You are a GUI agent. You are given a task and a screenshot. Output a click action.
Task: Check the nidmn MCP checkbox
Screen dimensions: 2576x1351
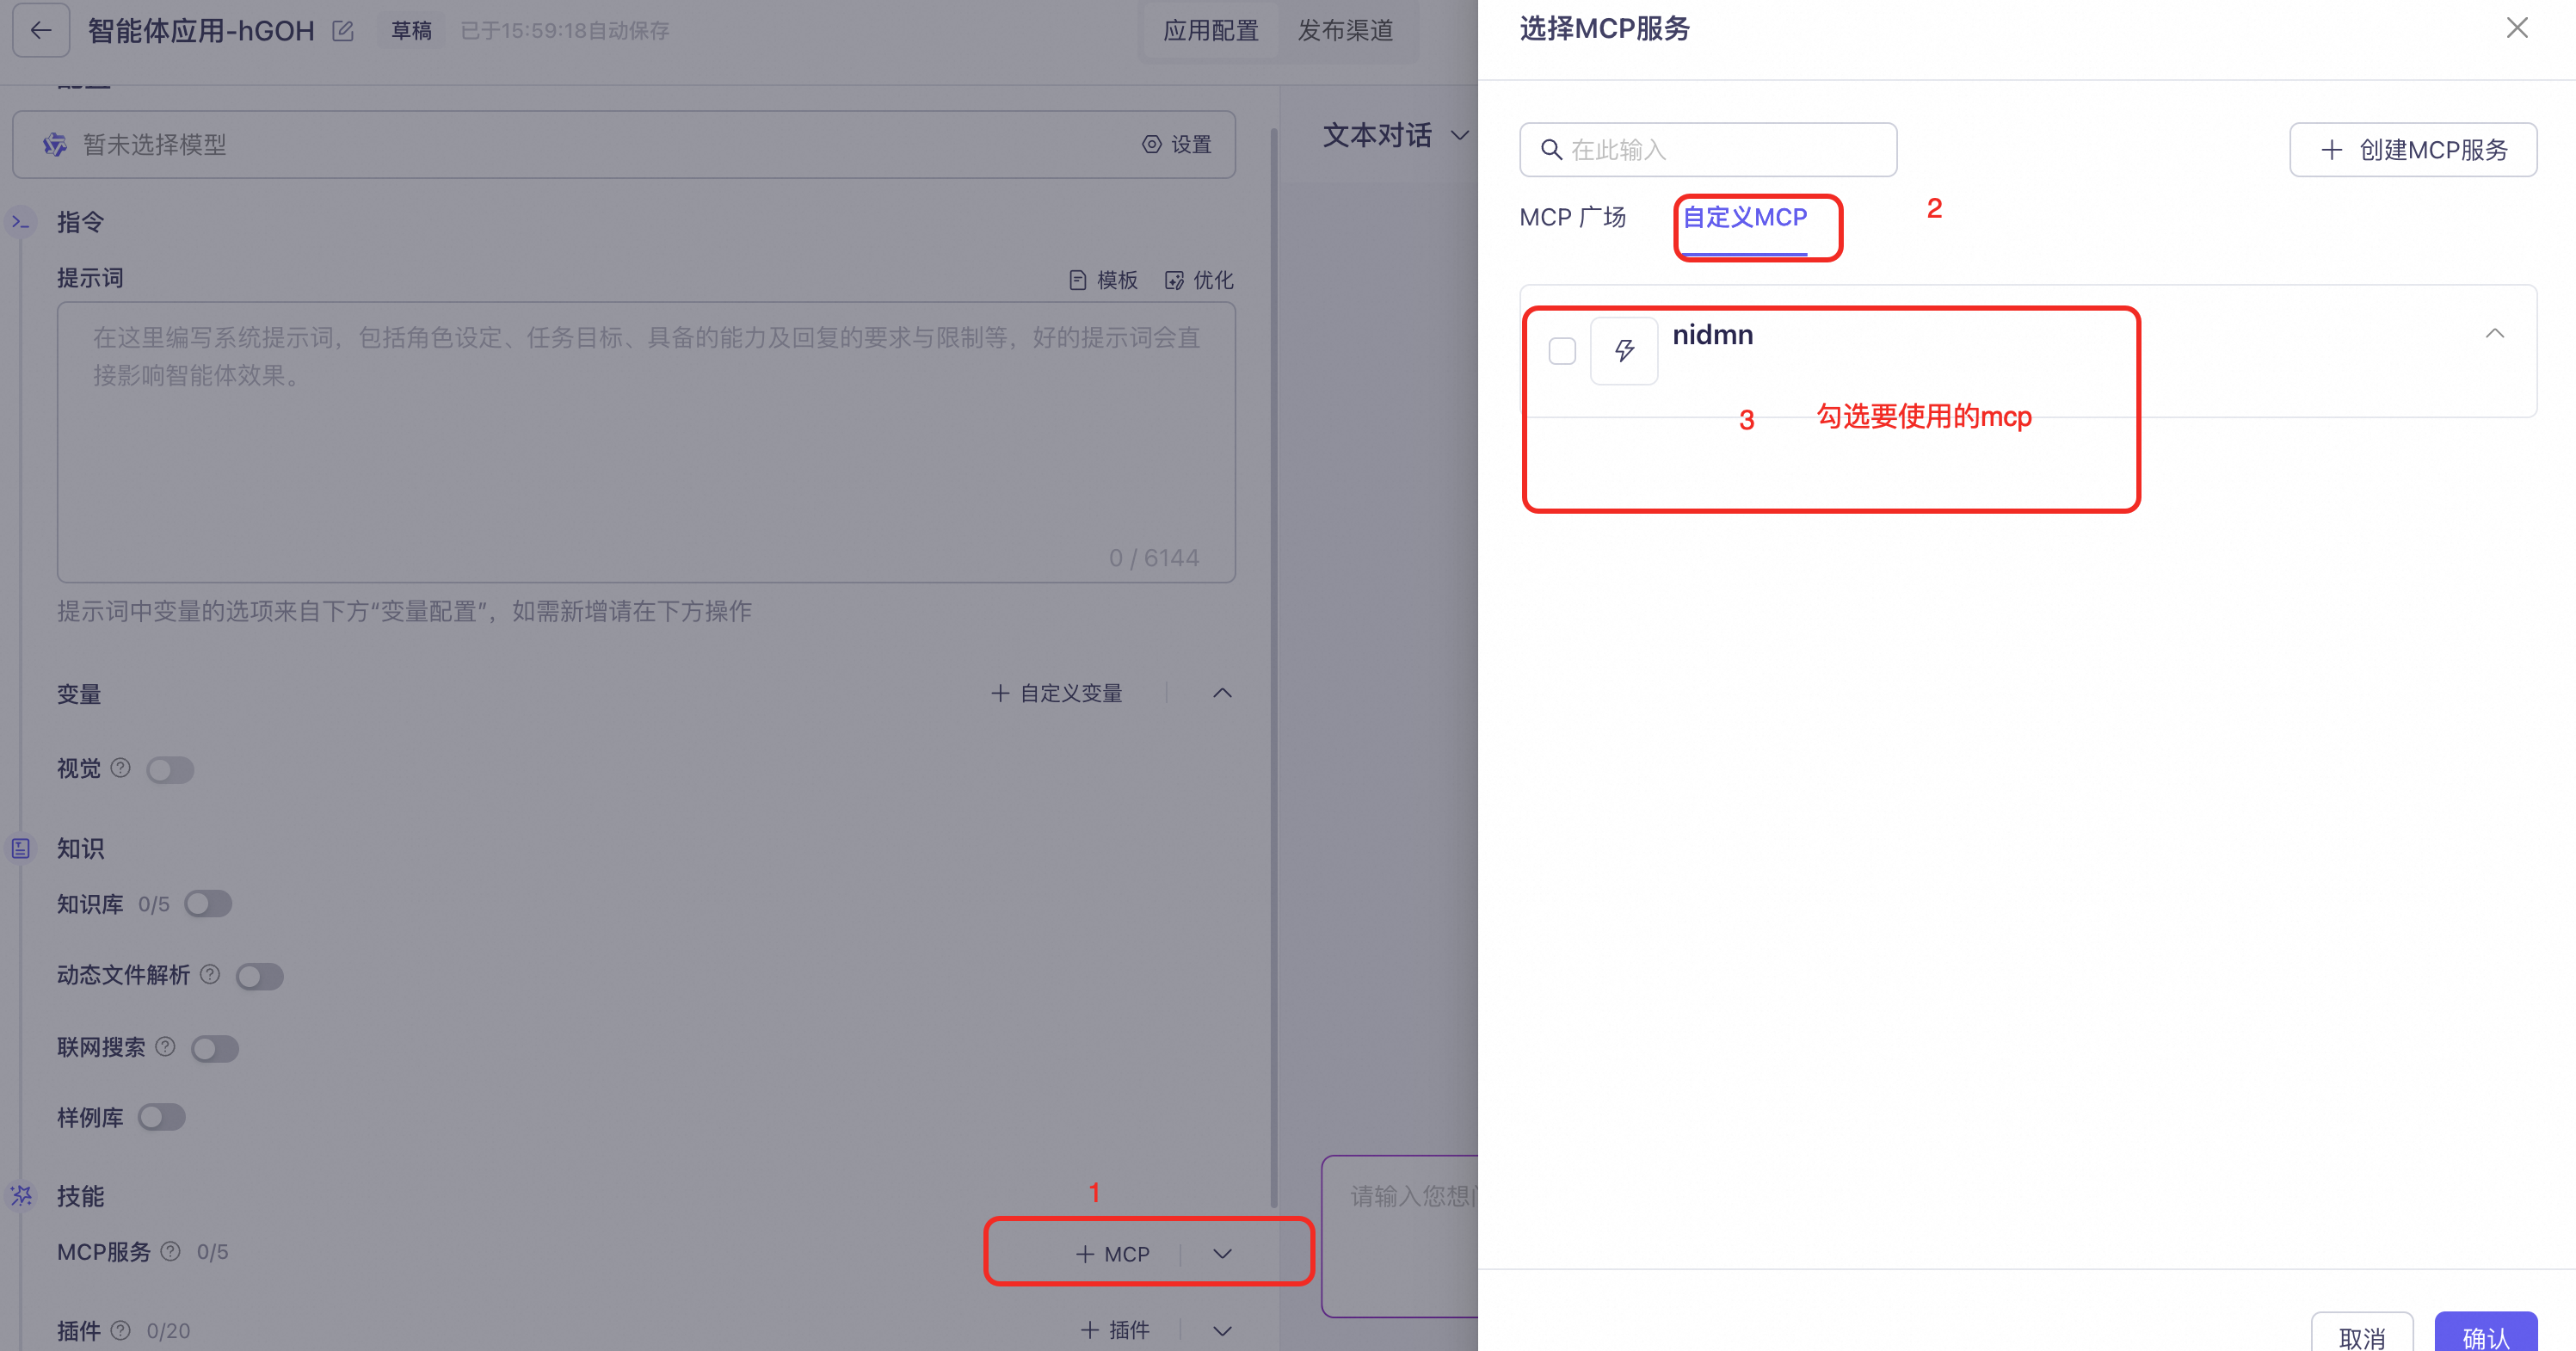pyautogui.click(x=1562, y=351)
